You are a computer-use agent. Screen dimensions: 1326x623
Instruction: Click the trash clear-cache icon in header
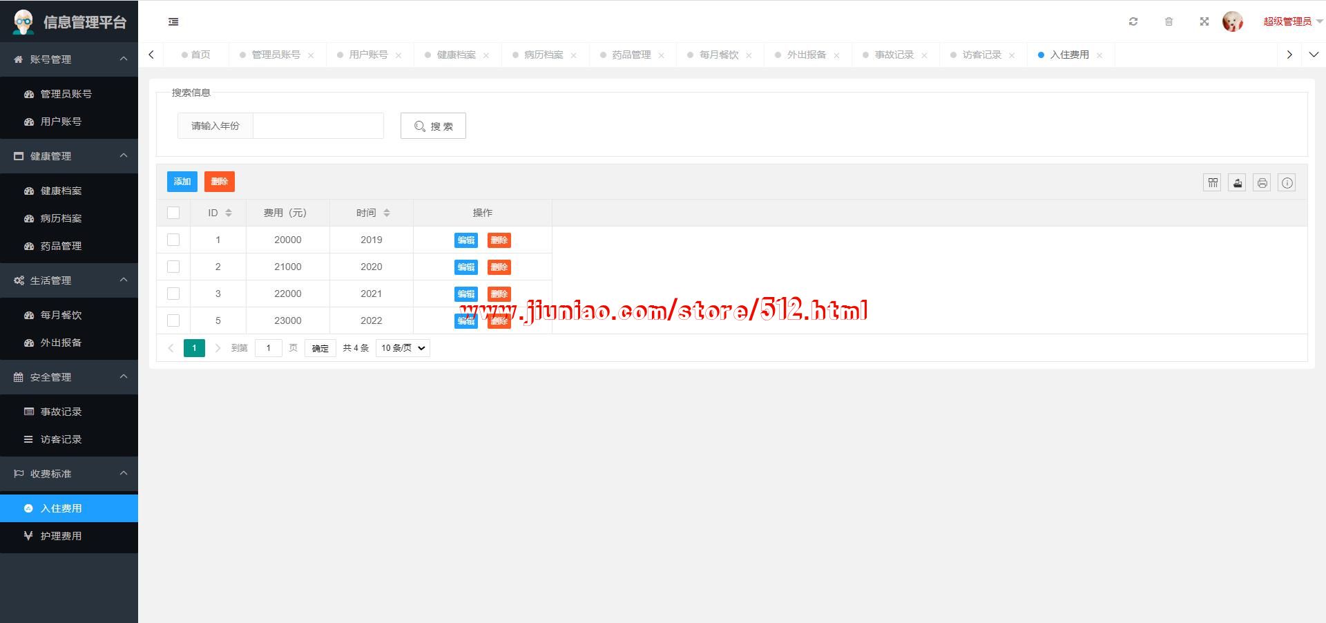point(1169,21)
